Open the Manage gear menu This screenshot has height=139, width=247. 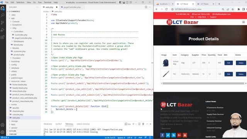(x=3, y=132)
